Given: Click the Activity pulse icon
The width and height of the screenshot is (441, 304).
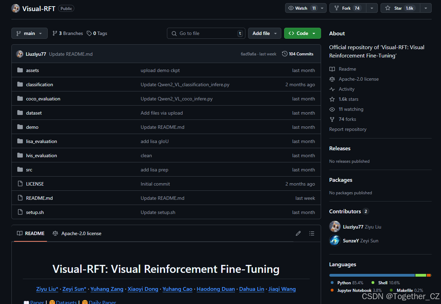Looking at the screenshot, I should 332,89.
